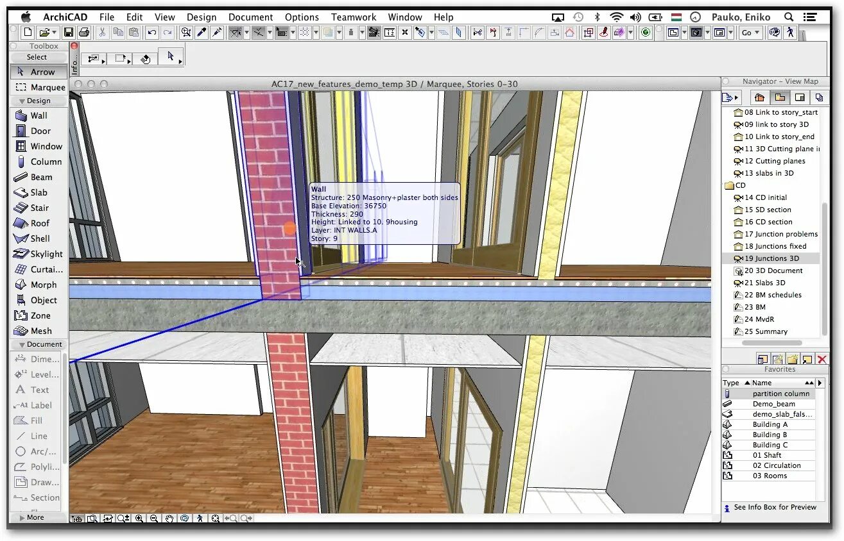Click the orbit icon in bottom bar
844x541 pixels.
pyautogui.click(x=185, y=518)
